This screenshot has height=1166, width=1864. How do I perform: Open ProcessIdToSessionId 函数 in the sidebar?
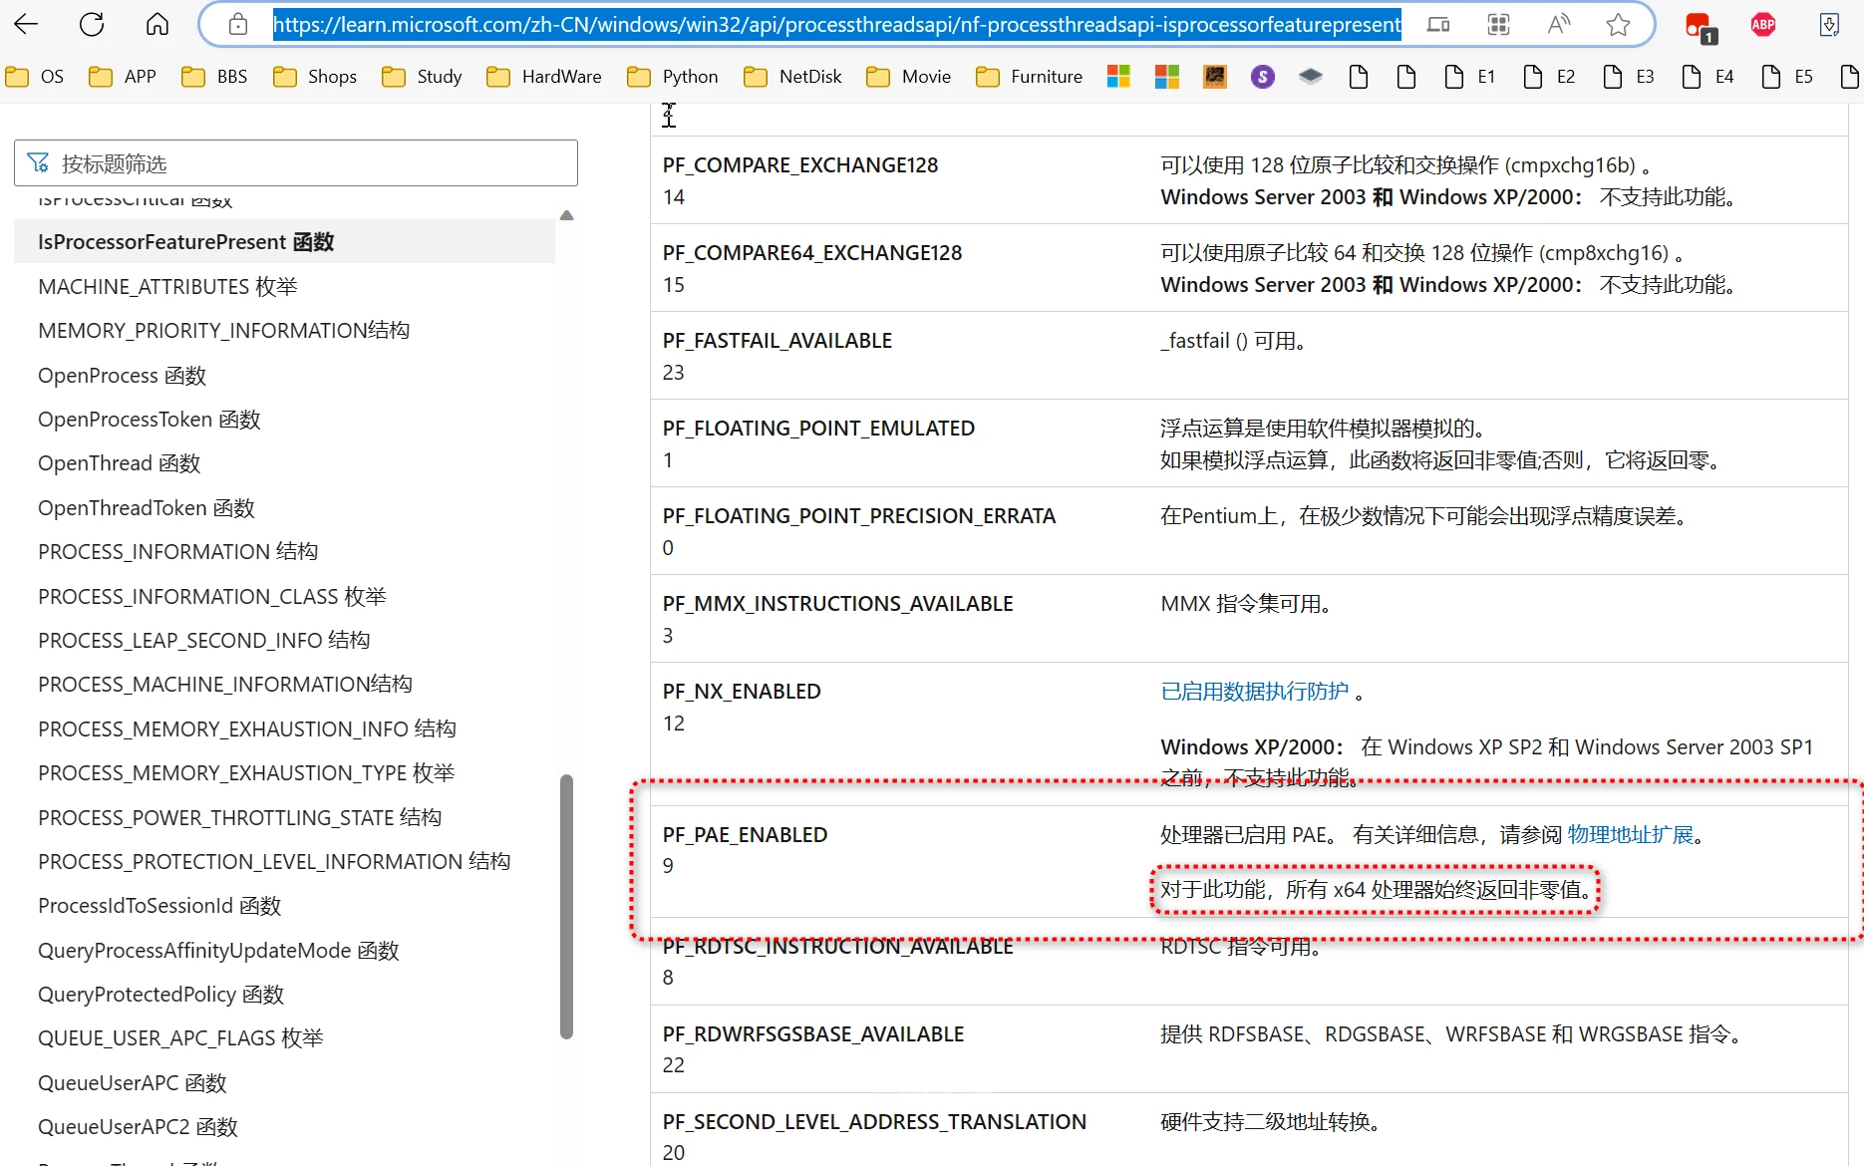tap(159, 906)
